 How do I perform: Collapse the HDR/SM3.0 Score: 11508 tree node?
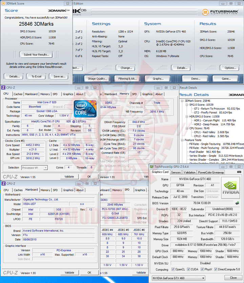(x=187, y=116)
